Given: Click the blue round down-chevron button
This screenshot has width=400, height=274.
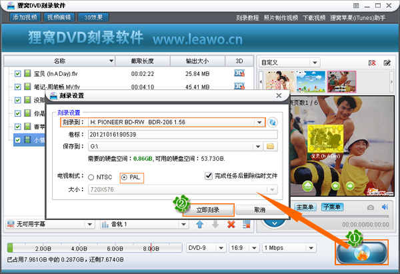Looking at the screenshot, I should (x=275, y=223).
